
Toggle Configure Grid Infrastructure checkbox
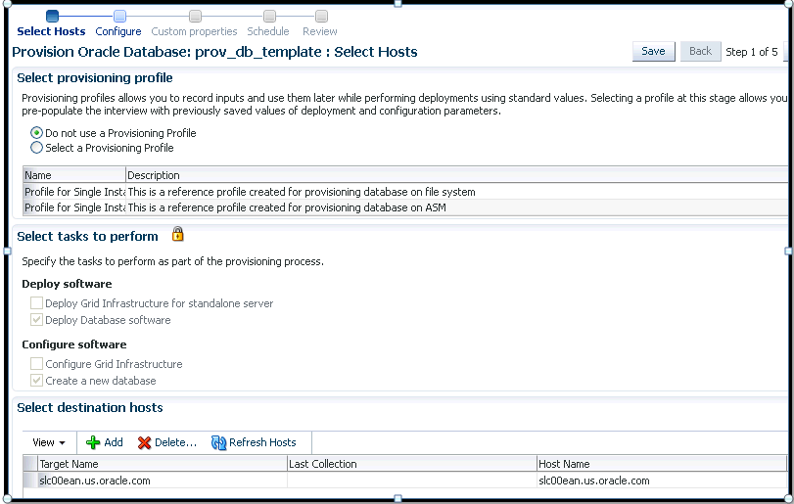(36, 364)
